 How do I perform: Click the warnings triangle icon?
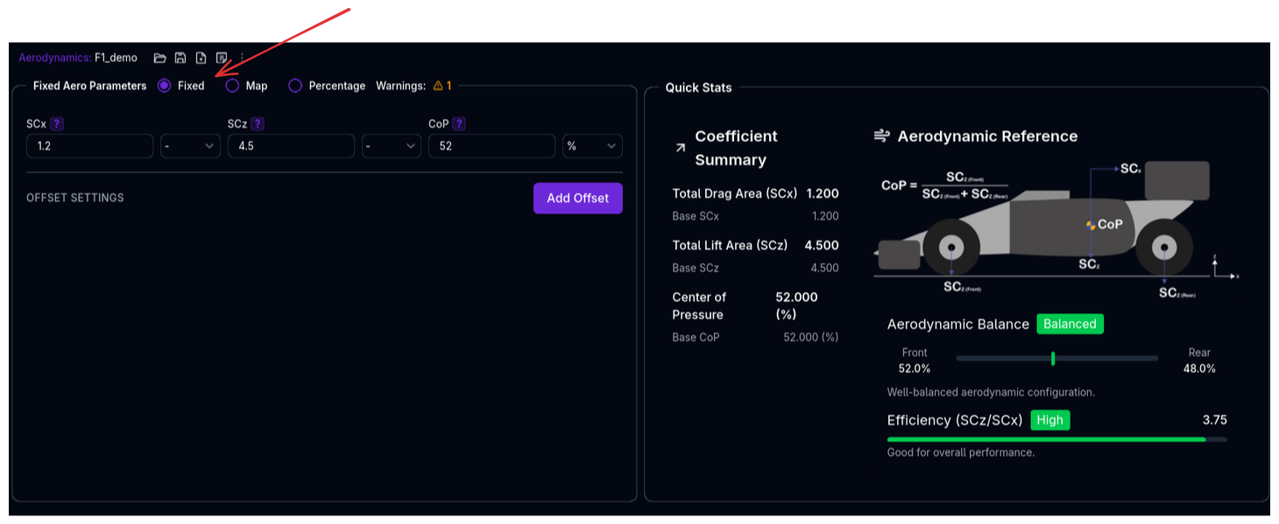click(438, 86)
